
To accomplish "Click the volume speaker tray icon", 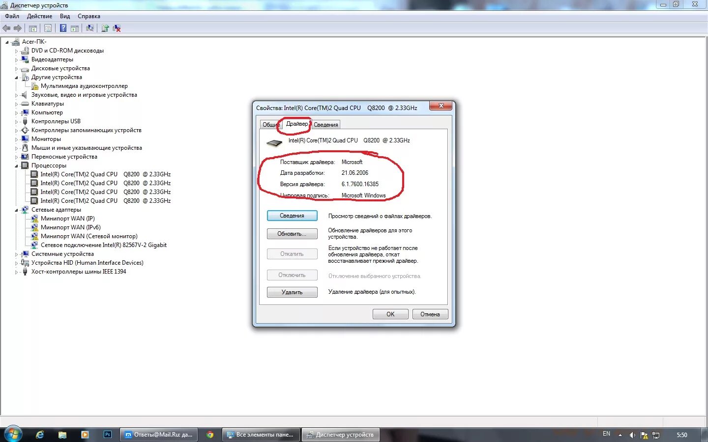I will point(632,435).
